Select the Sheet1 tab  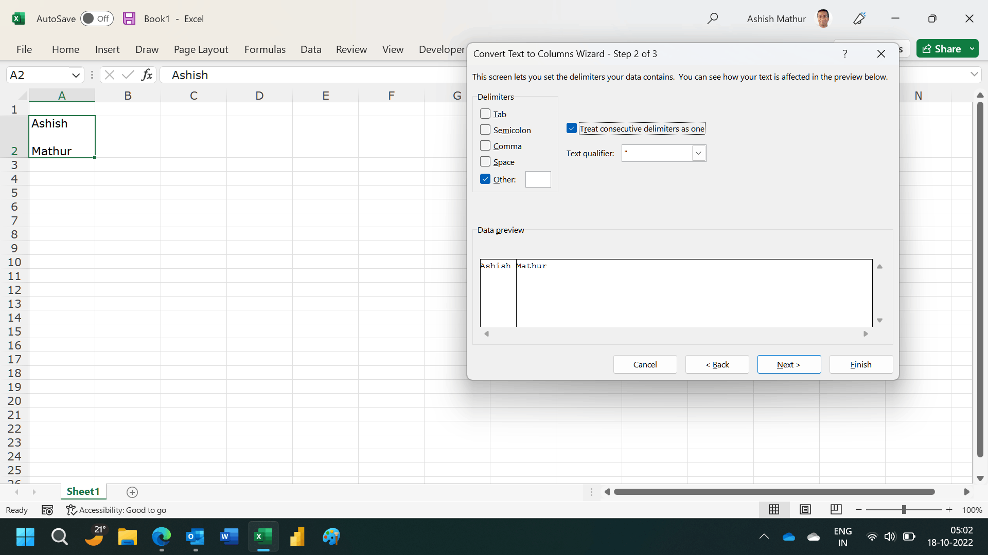(83, 491)
